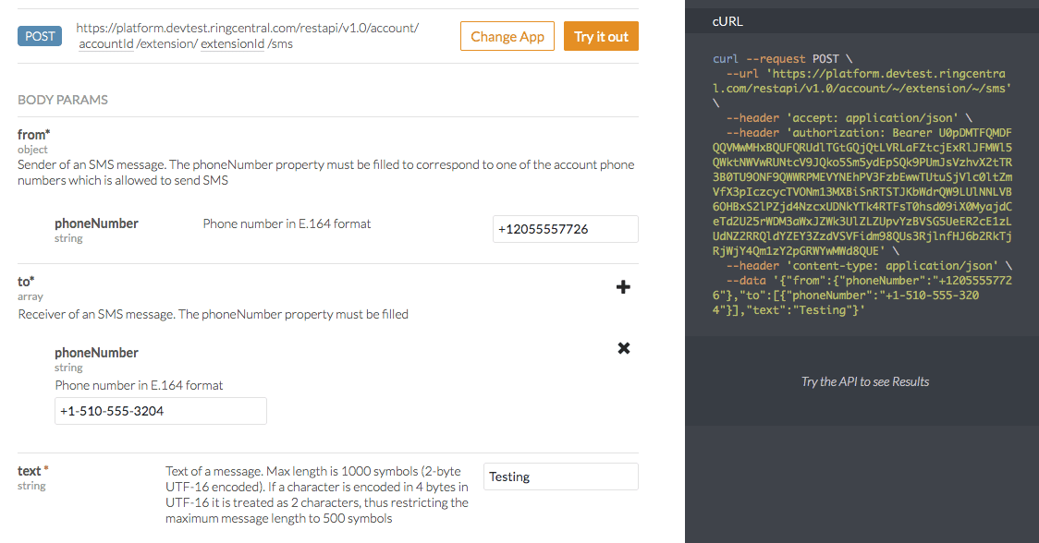Remove the receiver phoneNumber with the X icon

[623, 348]
